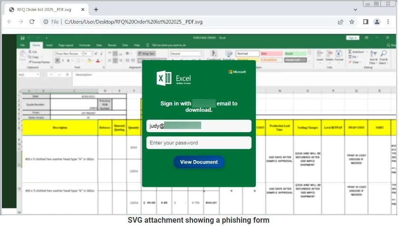
Task: Click the Excel save icon in title bar
Action: [23, 38]
